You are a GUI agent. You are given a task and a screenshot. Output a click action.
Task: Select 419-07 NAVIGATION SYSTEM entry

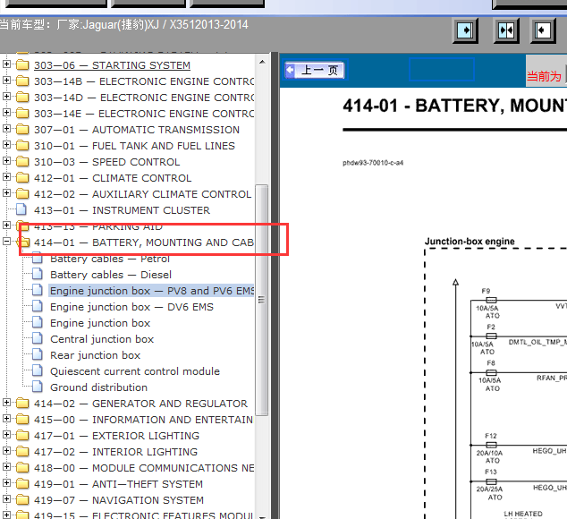(x=119, y=500)
